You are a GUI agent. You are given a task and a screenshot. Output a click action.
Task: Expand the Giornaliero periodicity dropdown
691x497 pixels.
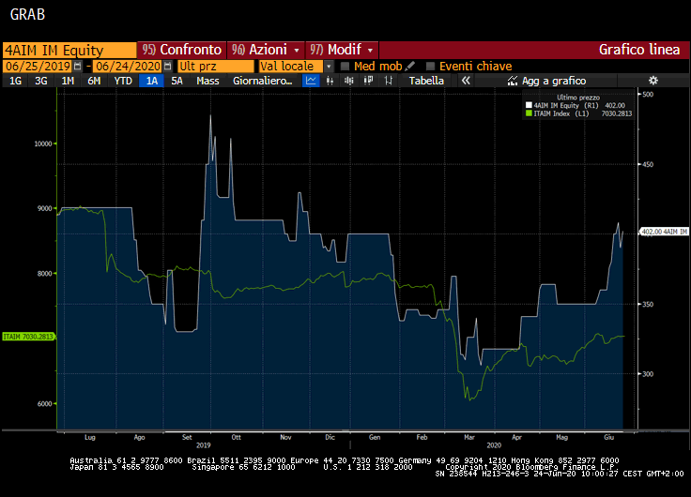[267, 81]
